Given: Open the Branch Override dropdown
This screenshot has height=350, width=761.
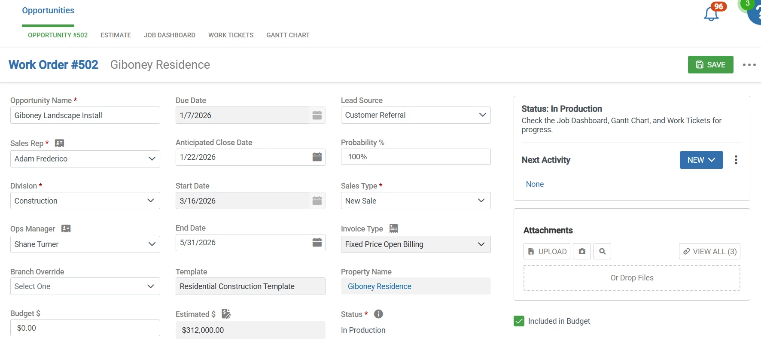Looking at the screenshot, I should tap(85, 286).
